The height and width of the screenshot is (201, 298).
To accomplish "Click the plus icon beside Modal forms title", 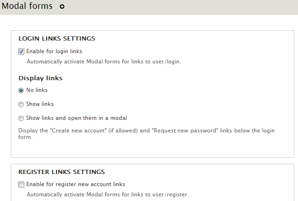I will 62,7.
